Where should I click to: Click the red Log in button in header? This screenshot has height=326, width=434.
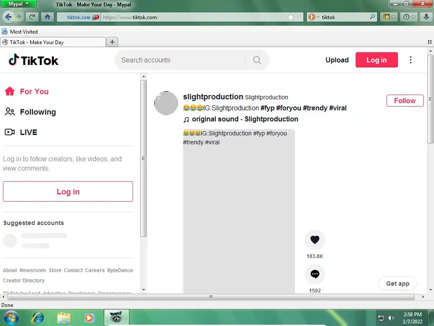click(376, 60)
